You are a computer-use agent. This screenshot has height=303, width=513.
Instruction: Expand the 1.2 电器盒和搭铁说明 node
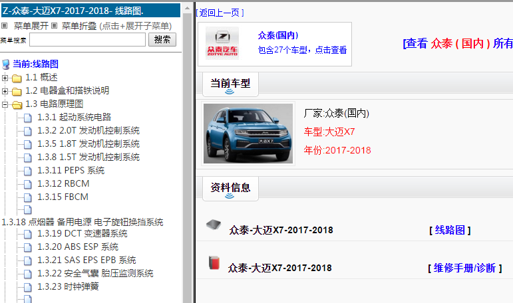click(x=5, y=91)
